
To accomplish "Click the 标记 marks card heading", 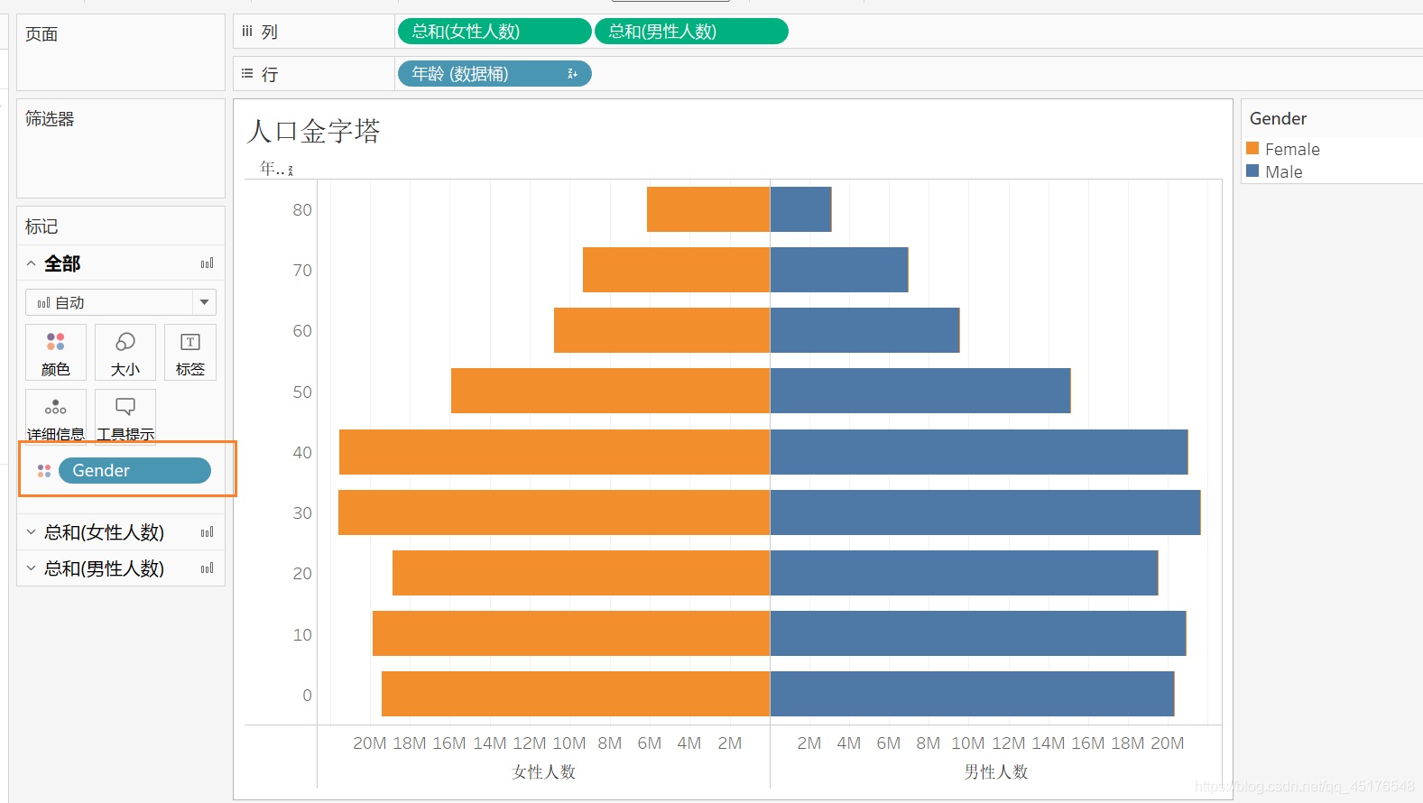I will point(42,226).
